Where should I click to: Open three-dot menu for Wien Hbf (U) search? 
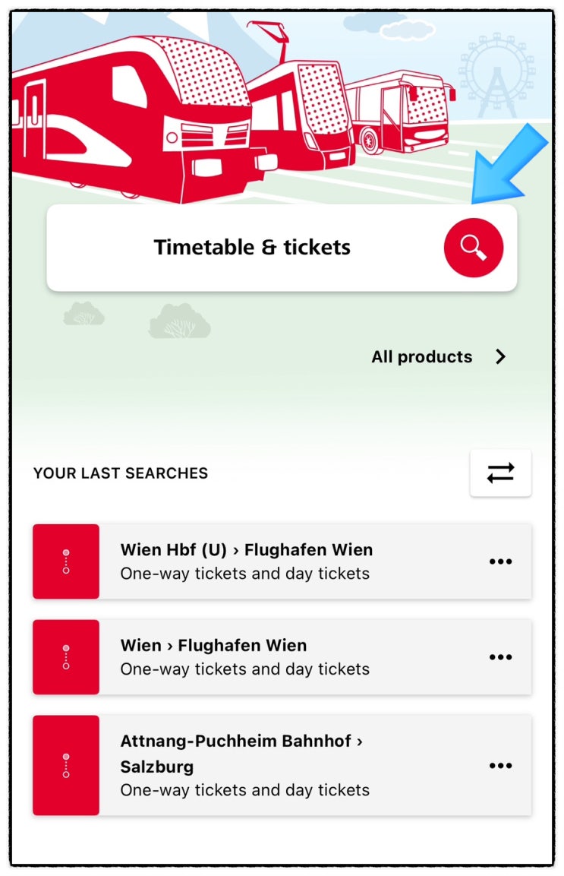[500, 561]
